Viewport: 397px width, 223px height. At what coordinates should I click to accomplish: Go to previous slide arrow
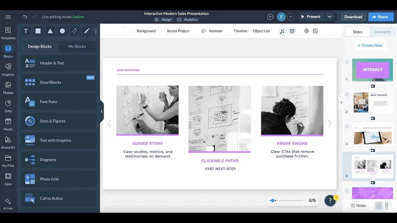[x=109, y=124]
